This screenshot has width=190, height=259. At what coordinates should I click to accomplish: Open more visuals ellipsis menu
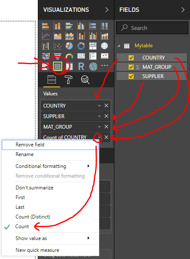pyautogui.click(x=105, y=65)
